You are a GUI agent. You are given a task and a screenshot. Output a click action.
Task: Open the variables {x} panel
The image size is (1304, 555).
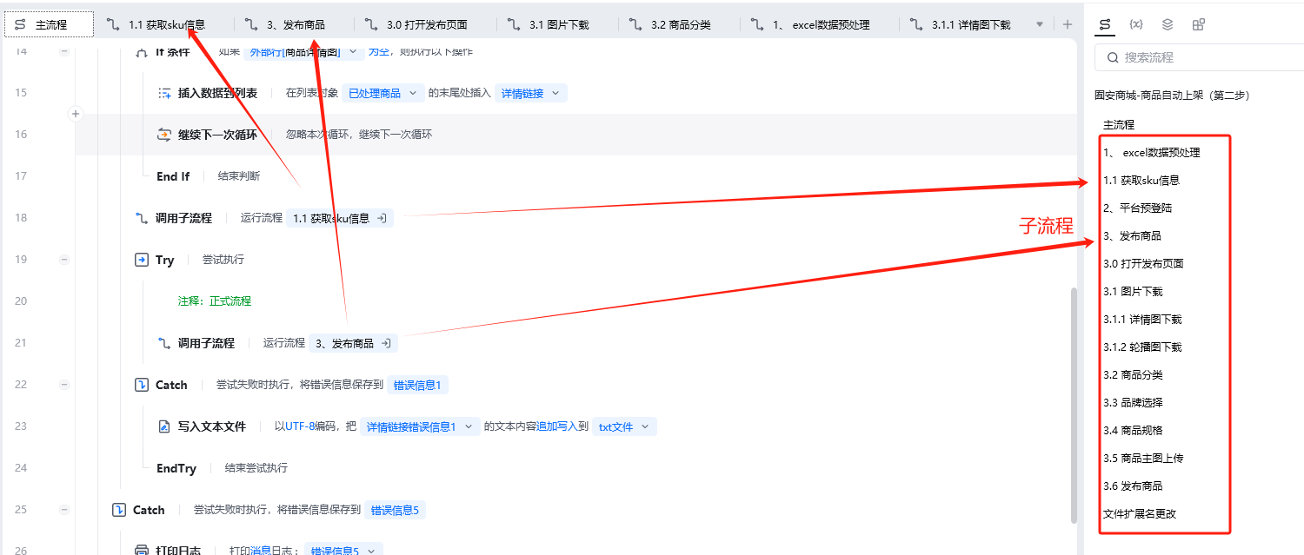click(1135, 24)
